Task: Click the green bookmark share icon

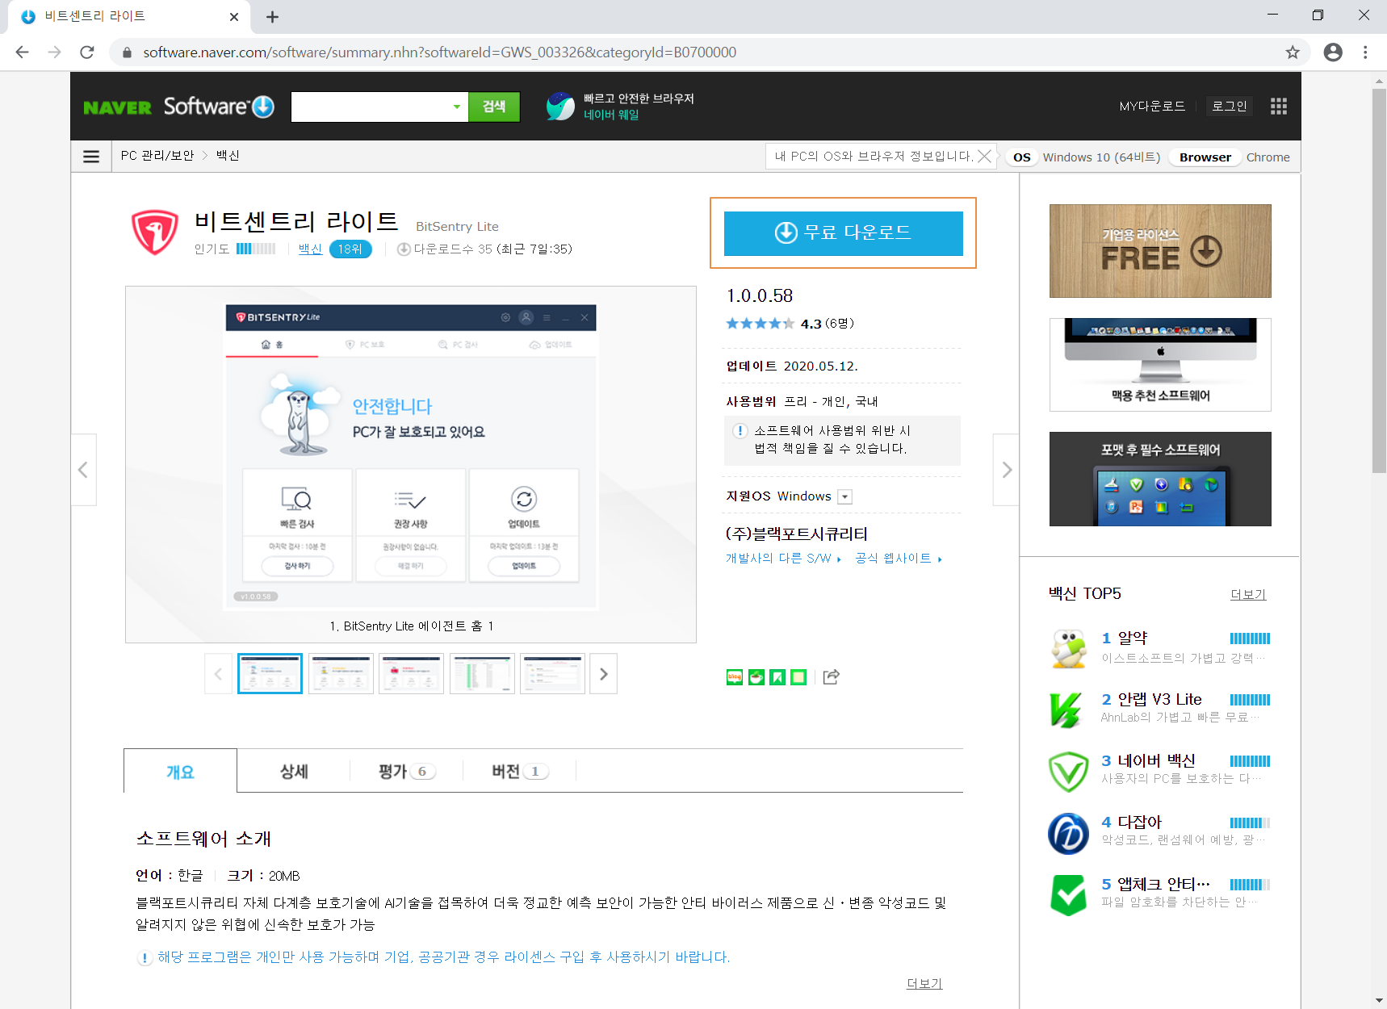Action: (777, 677)
